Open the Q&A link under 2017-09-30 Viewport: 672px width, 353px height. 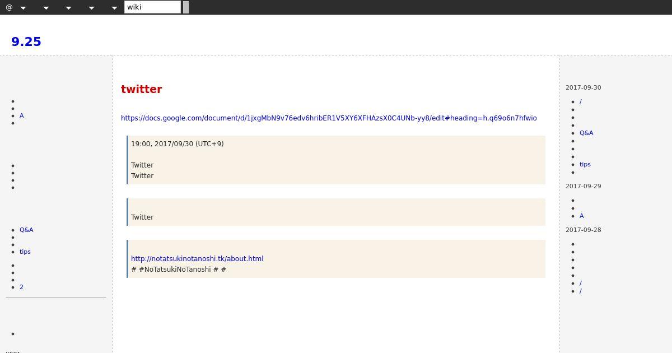click(586, 133)
